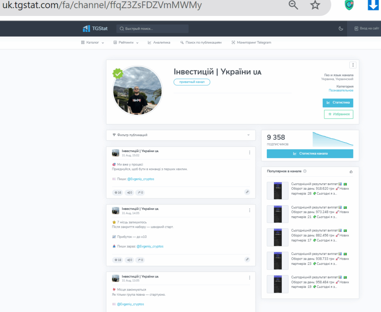Open Мониторинг Telegram
The image size is (381, 312).
[x=251, y=43]
